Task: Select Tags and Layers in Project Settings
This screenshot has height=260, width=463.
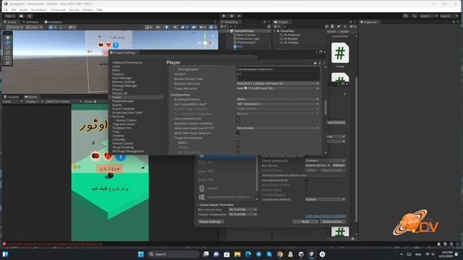Action: 124,124
